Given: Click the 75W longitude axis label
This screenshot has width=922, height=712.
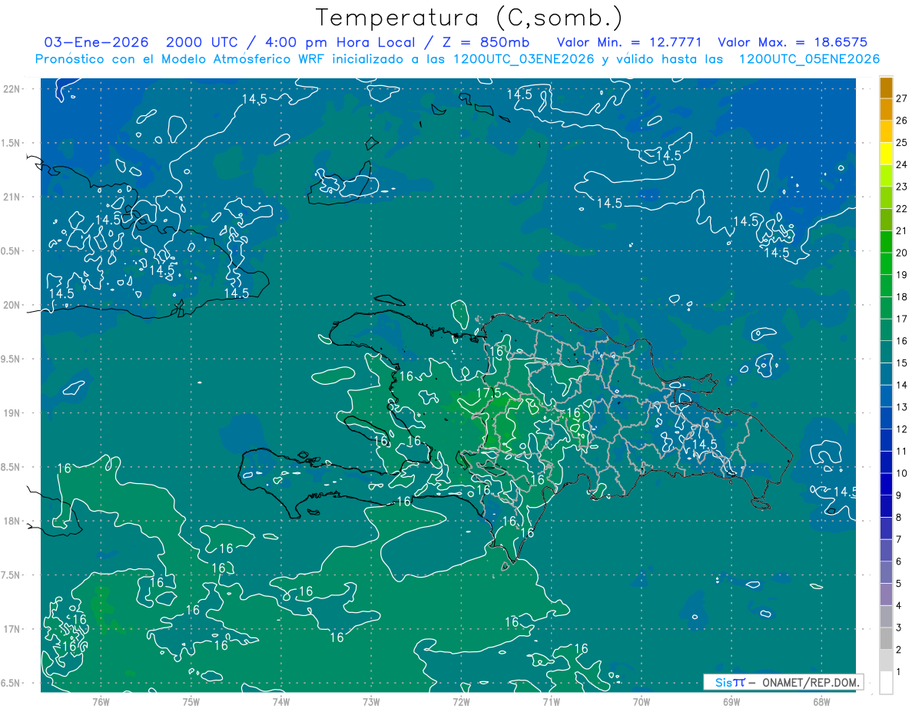Looking at the screenshot, I should [x=191, y=701].
